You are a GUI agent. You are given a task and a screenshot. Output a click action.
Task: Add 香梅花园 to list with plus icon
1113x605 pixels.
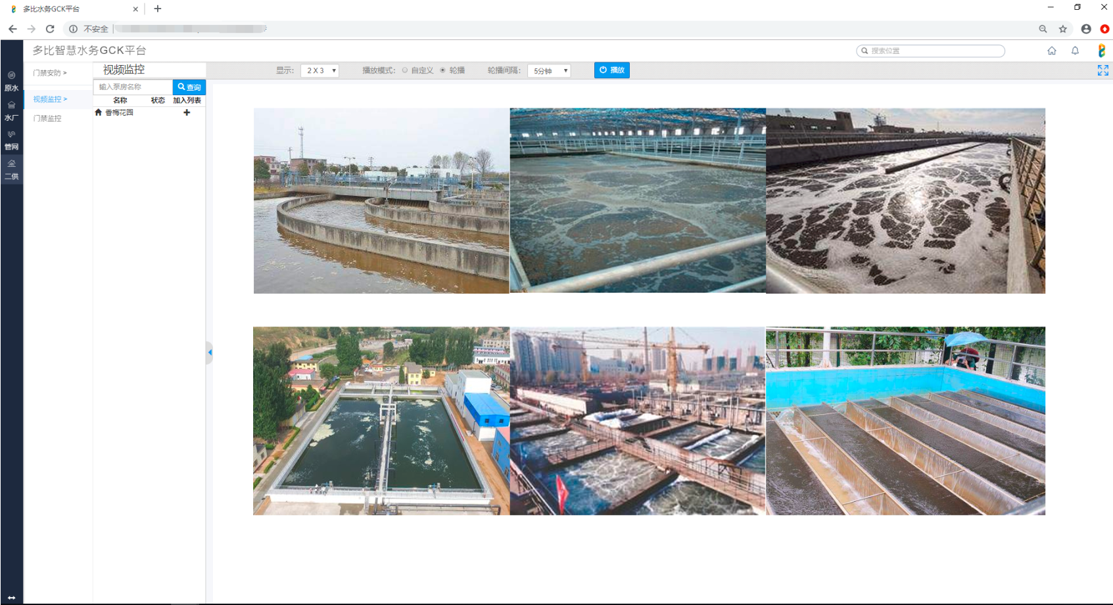click(187, 112)
